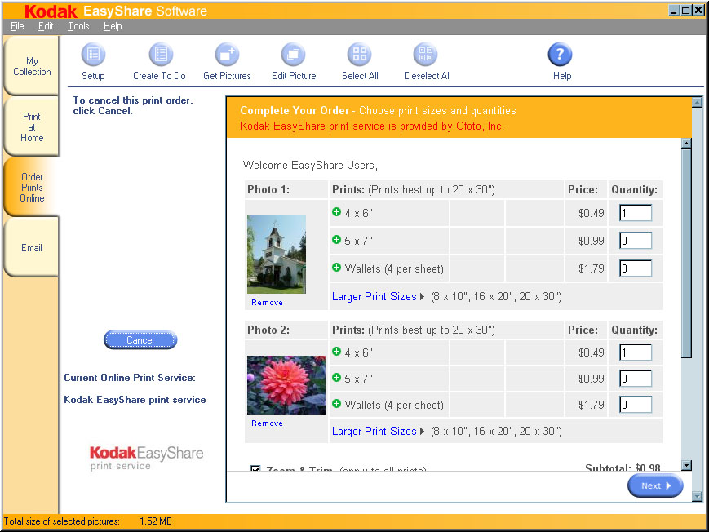The image size is (709, 532).
Task: Open the Help question mark icon
Action: click(x=561, y=55)
